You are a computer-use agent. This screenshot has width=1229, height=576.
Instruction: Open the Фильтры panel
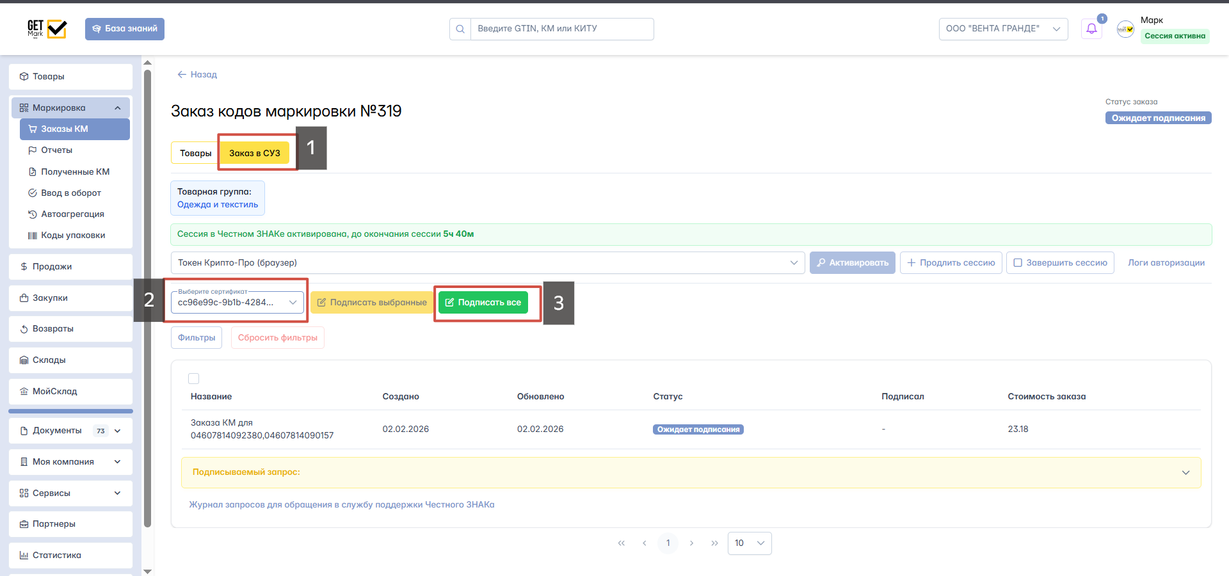tap(197, 338)
